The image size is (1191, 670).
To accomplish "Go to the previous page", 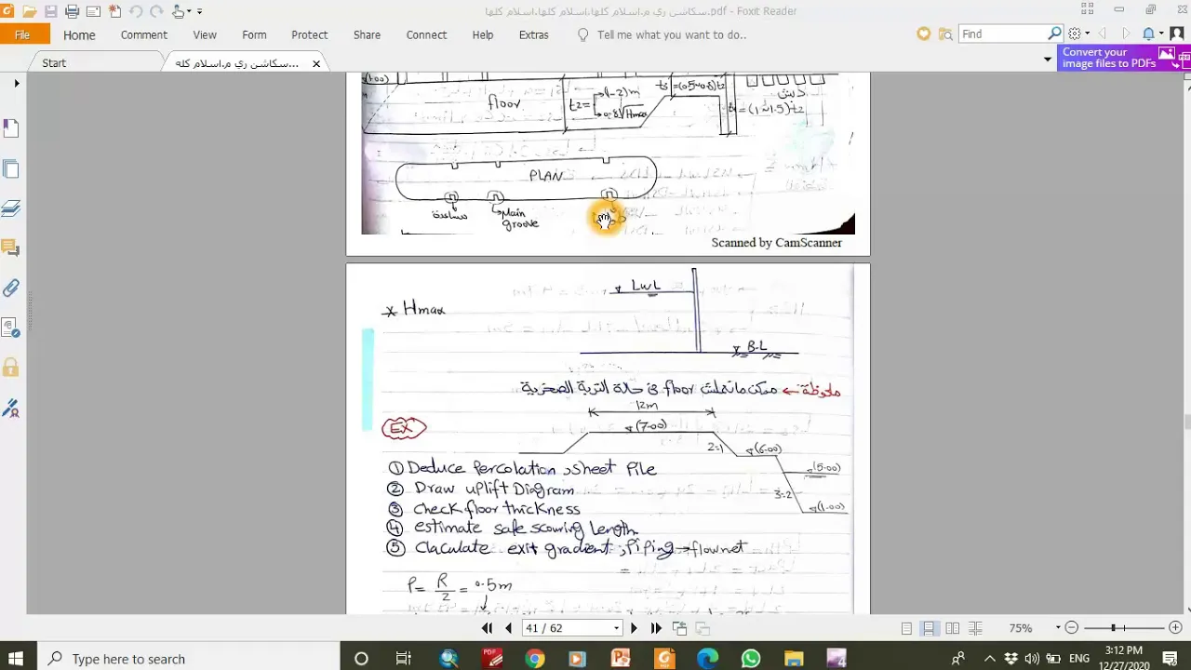I will tap(508, 628).
